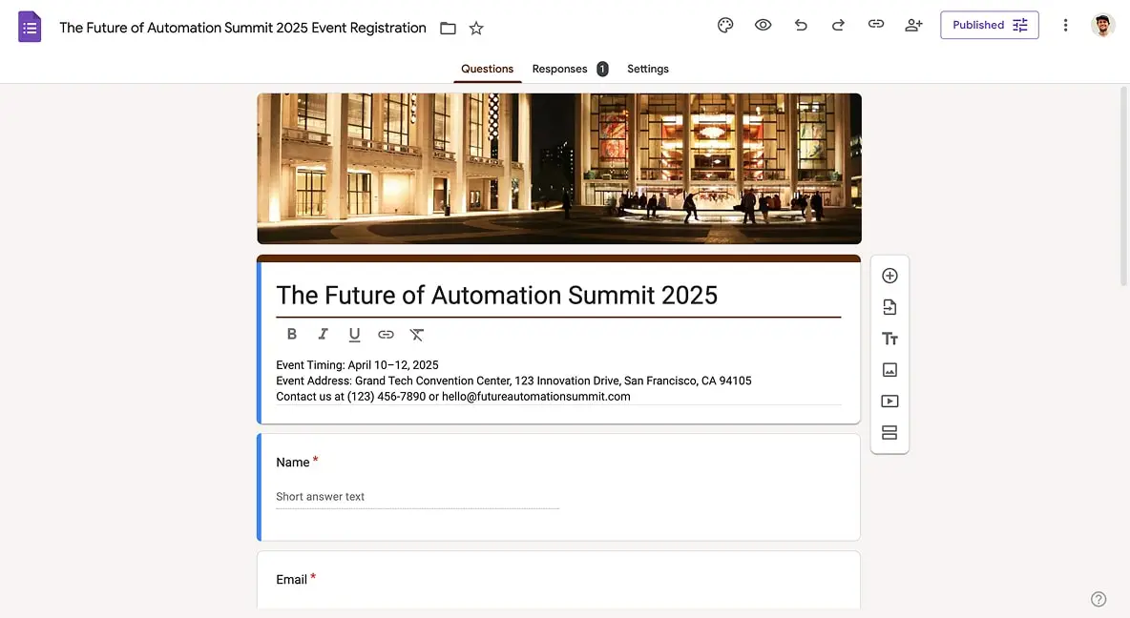Add a new section to the form
The height and width of the screenshot is (618, 1130).
pos(889,432)
